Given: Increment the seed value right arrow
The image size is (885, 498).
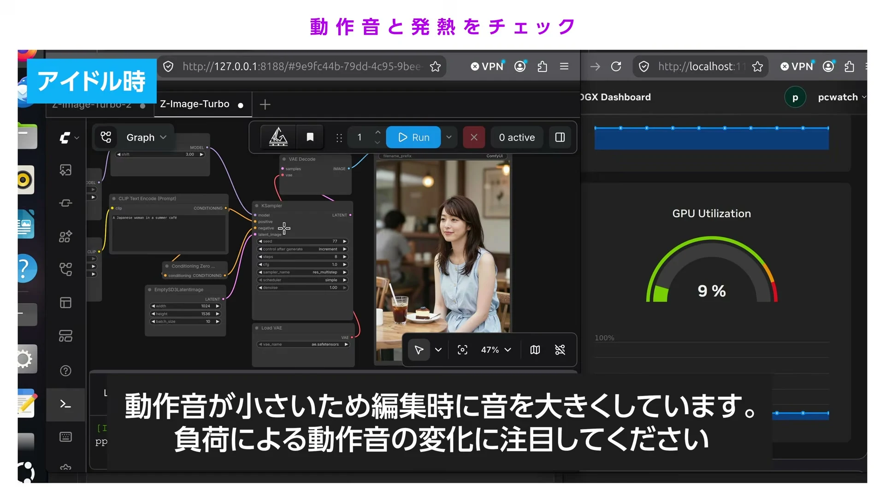Looking at the screenshot, I should 345,242.
